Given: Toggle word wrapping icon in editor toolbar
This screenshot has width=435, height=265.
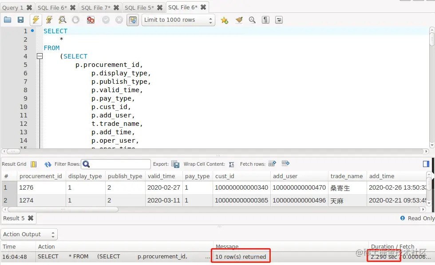Looking at the screenshot, I should tap(279, 19).
